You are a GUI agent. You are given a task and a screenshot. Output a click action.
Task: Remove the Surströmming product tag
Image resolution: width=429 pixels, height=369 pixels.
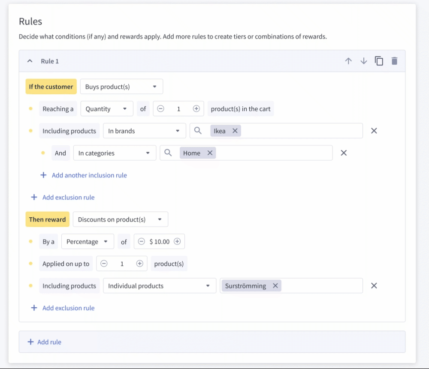[275, 285]
